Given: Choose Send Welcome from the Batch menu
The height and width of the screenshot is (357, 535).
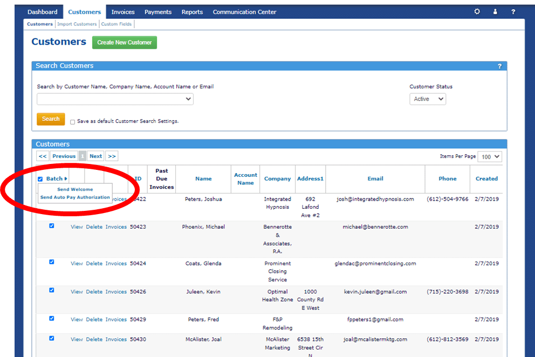Looking at the screenshot, I should pos(75,189).
